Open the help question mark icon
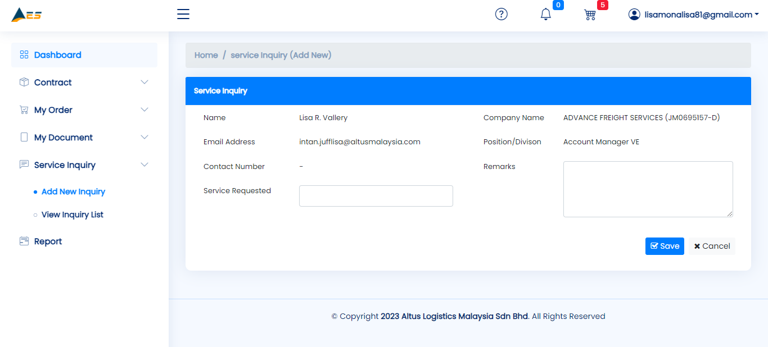Image resolution: width=768 pixels, height=347 pixels. [501, 15]
